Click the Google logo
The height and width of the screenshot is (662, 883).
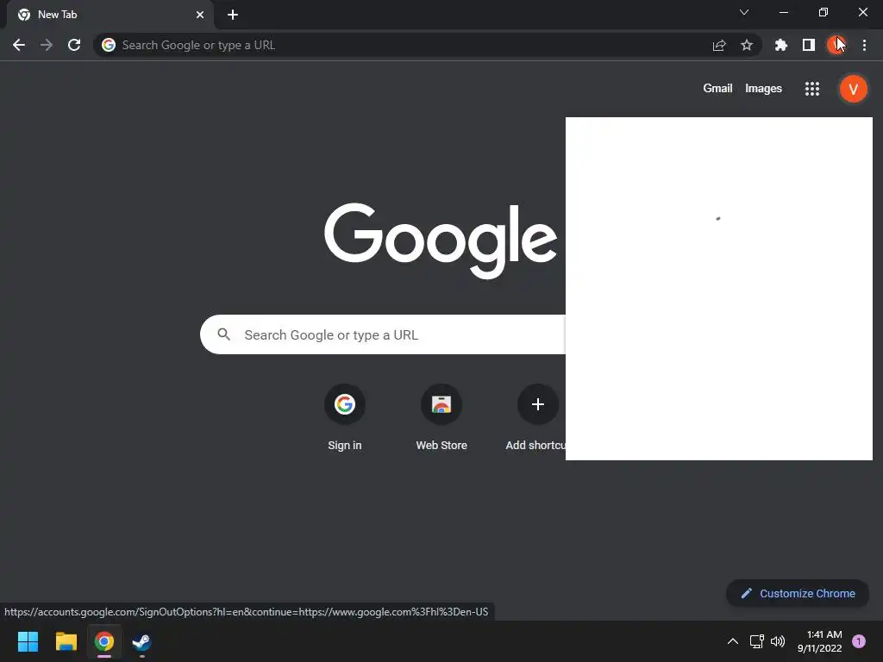click(441, 240)
